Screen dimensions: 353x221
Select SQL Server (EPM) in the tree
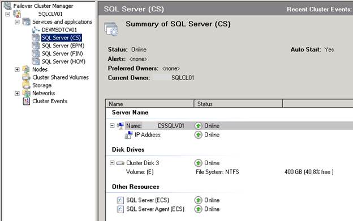click(63, 46)
